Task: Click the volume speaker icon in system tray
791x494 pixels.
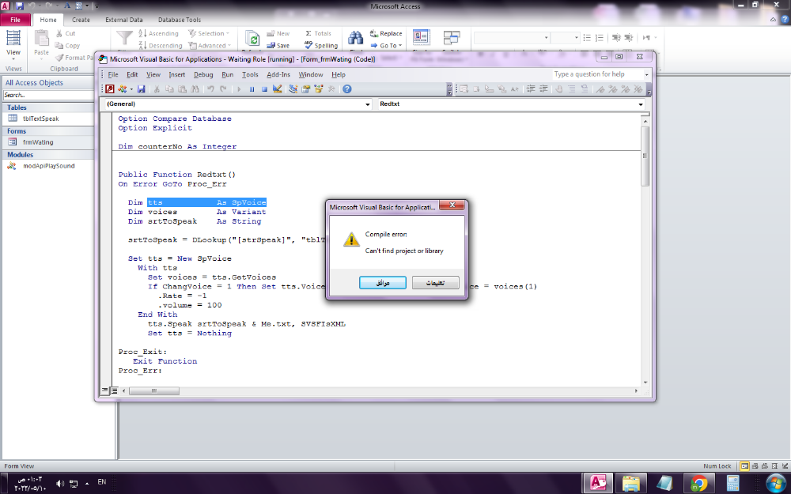Action: coord(60,484)
